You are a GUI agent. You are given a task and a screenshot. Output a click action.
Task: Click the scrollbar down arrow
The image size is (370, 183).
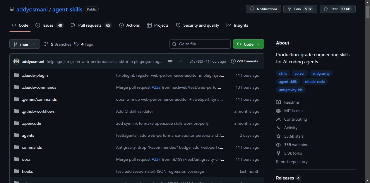367,180
